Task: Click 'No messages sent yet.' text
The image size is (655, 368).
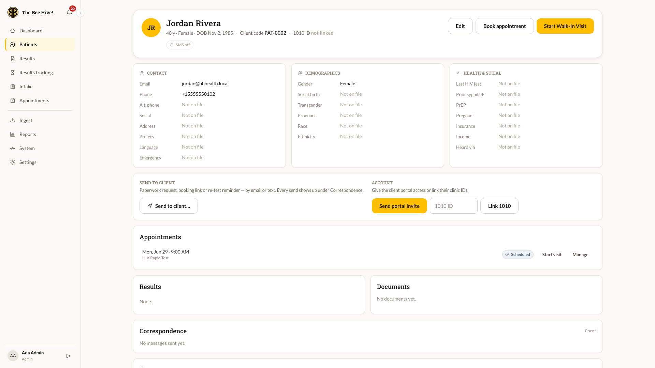Action: click(162, 343)
